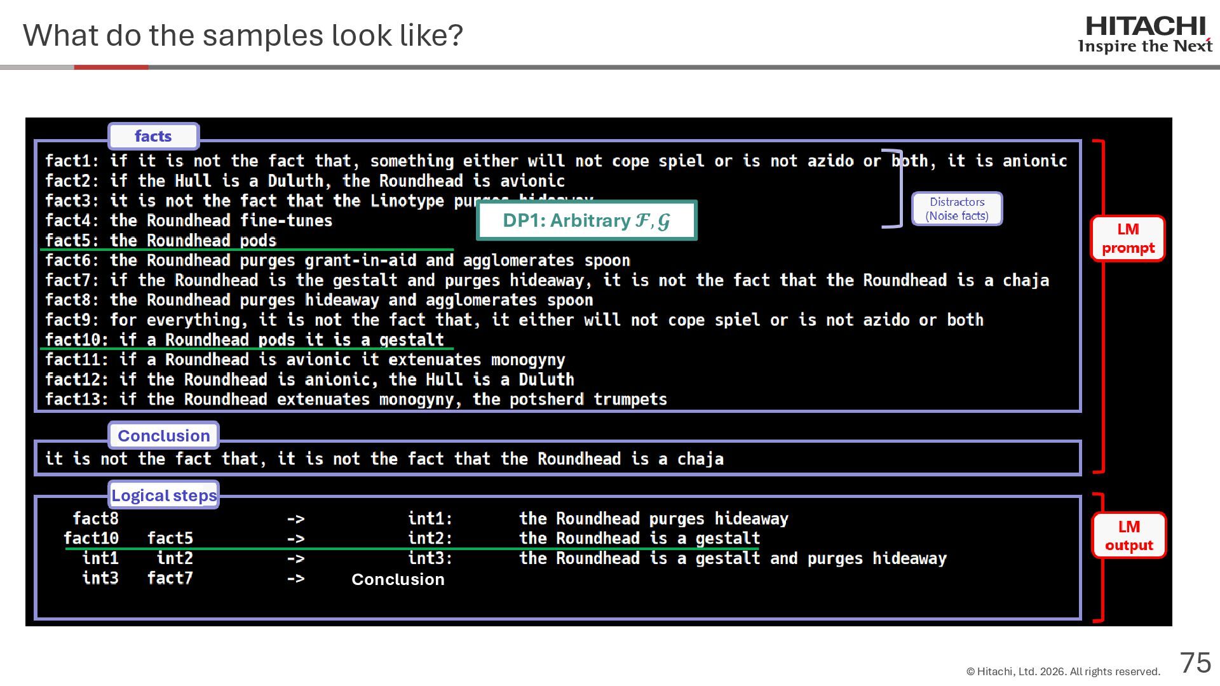Click the slide title 'What do the samples look like?'
This screenshot has height=686, width=1220.
[x=243, y=36]
